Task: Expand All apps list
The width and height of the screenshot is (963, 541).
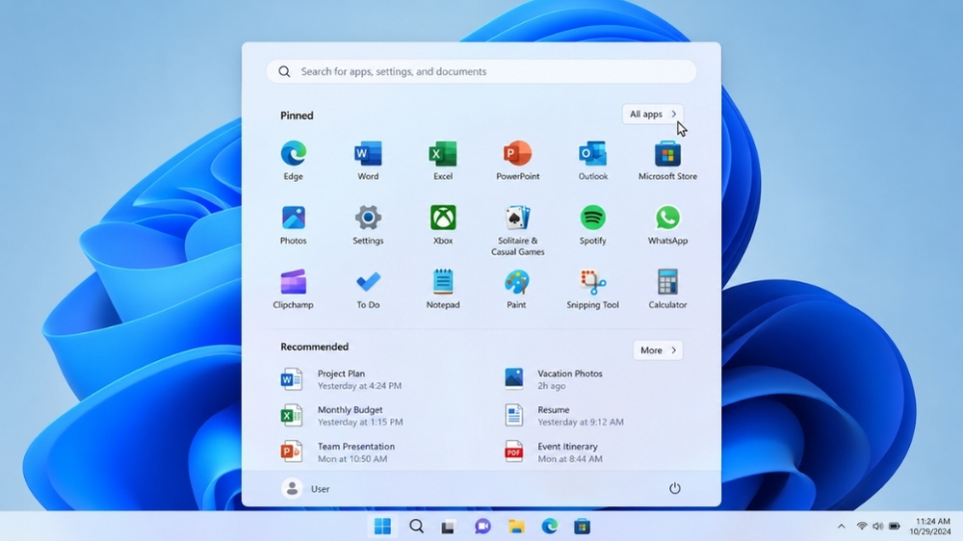Action: (652, 115)
